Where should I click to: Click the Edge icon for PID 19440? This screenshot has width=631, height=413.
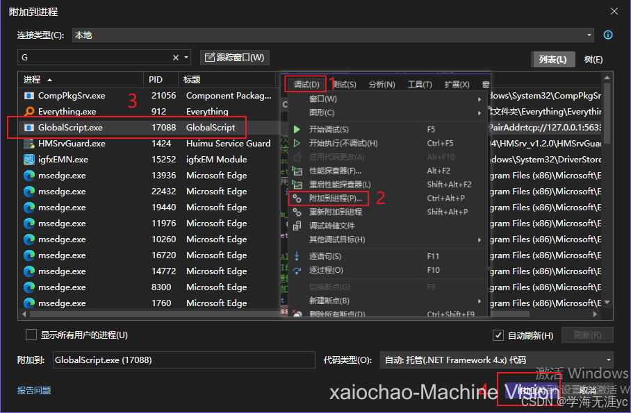(x=29, y=208)
